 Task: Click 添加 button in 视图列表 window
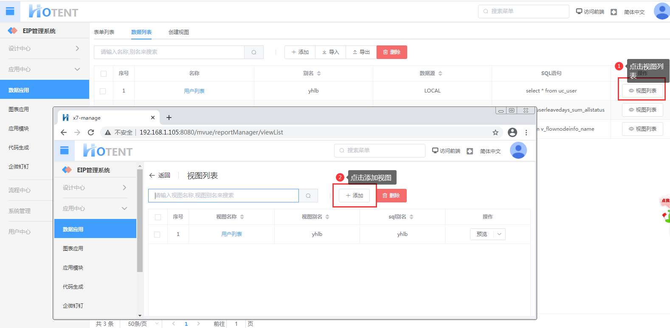pyautogui.click(x=355, y=196)
